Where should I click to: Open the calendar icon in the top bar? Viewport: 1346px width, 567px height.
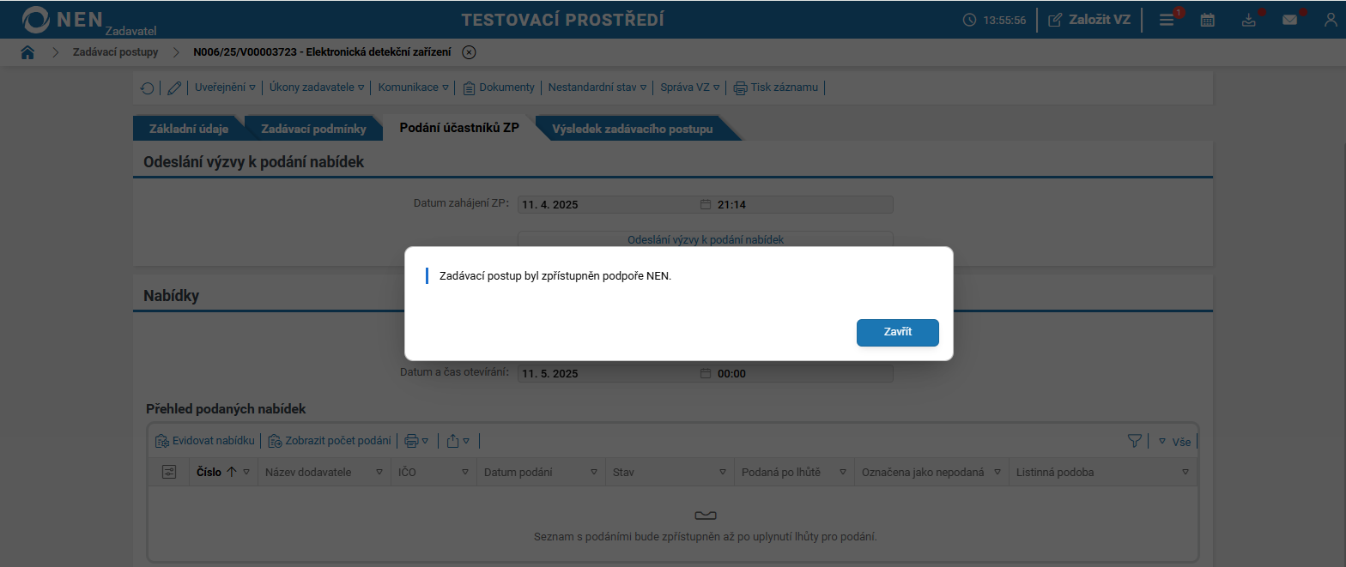(1207, 19)
